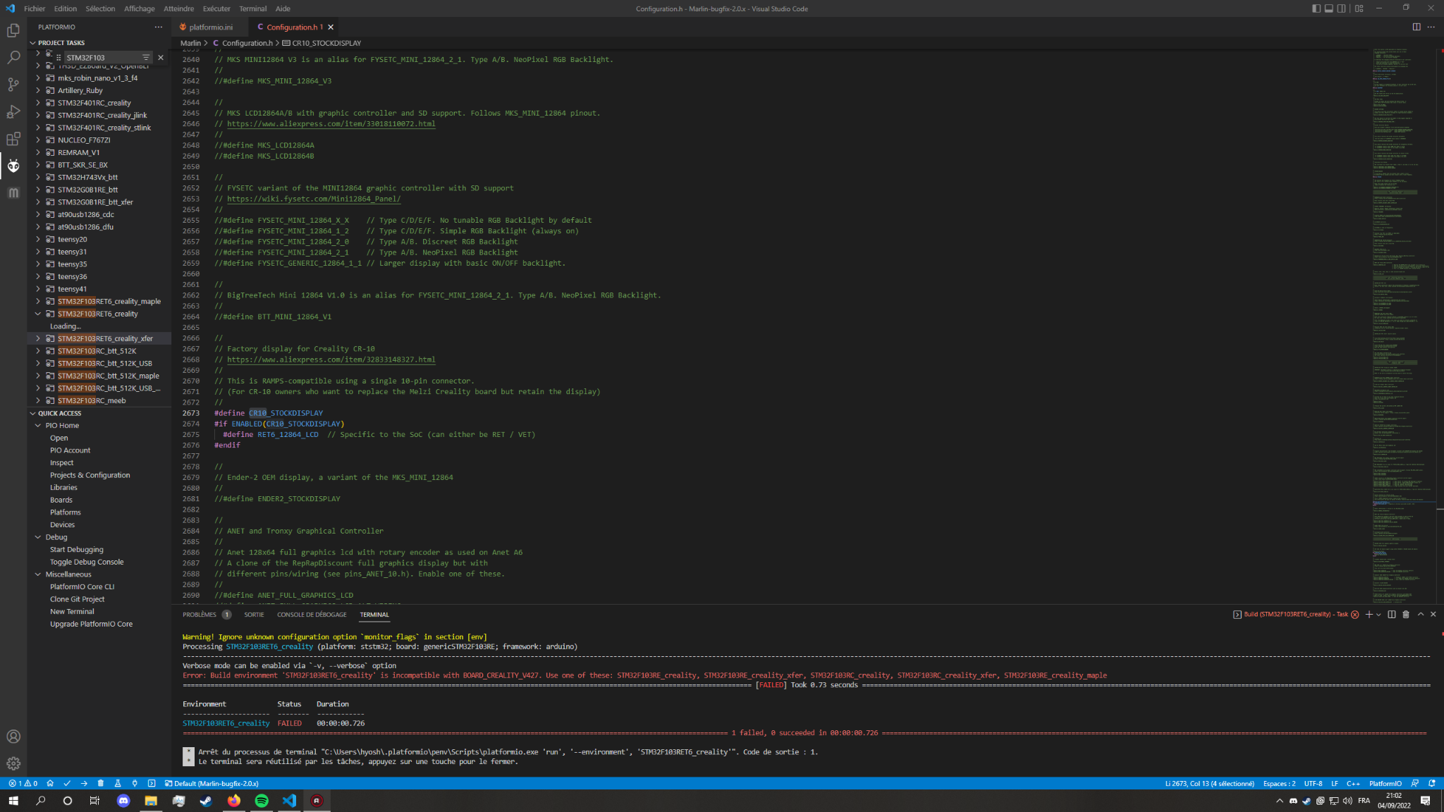
Task: Open the Marlin 'm' icon in activity bar
Action: pyautogui.click(x=13, y=192)
